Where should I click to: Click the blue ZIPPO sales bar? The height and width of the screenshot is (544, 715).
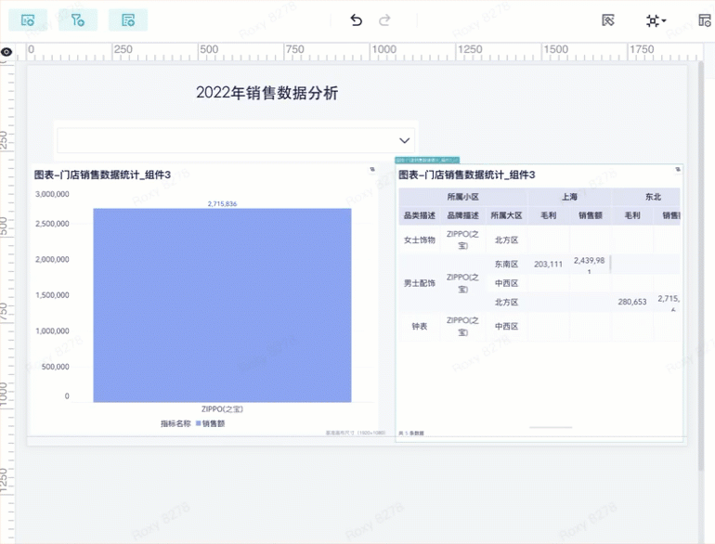pyautogui.click(x=222, y=305)
